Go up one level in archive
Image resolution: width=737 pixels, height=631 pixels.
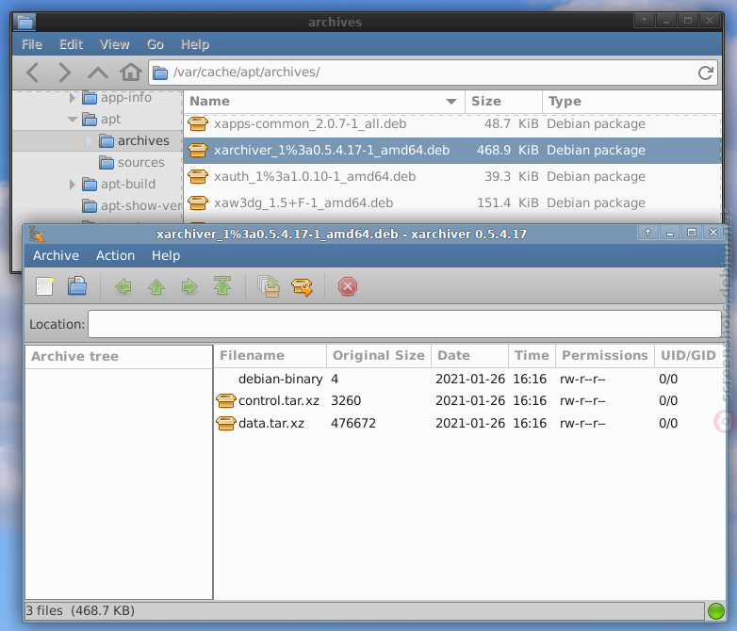click(x=156, y=286)
